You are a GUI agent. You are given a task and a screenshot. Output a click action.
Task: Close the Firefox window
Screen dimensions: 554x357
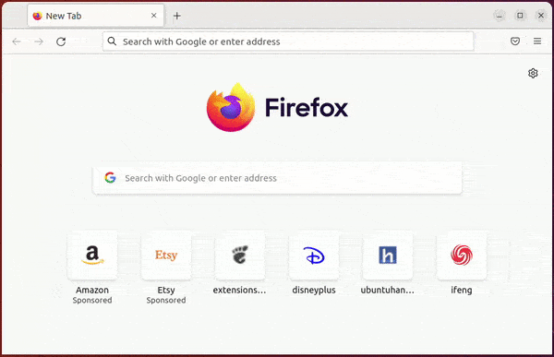(x=541, y=16)
